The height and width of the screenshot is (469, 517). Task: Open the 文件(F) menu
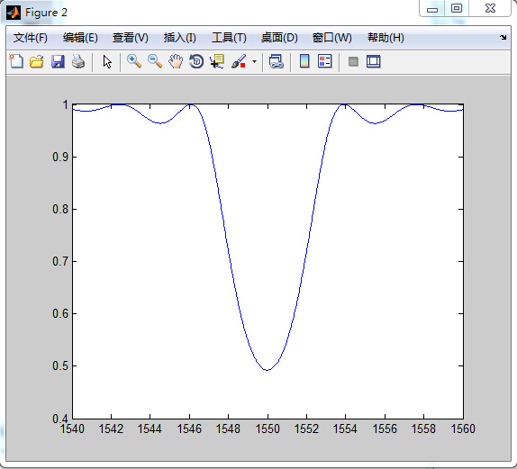click(x=31, y=38)
